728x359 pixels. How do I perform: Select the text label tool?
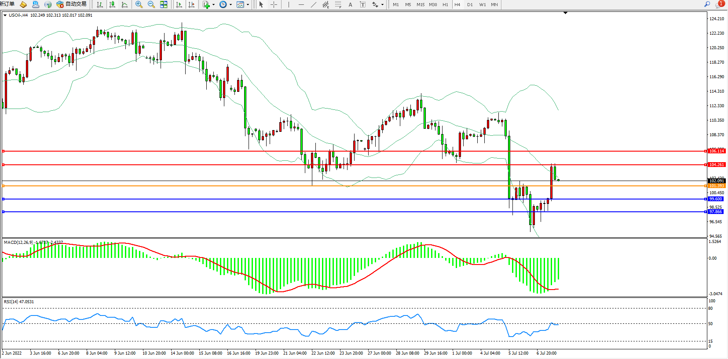tap(350, 4)
